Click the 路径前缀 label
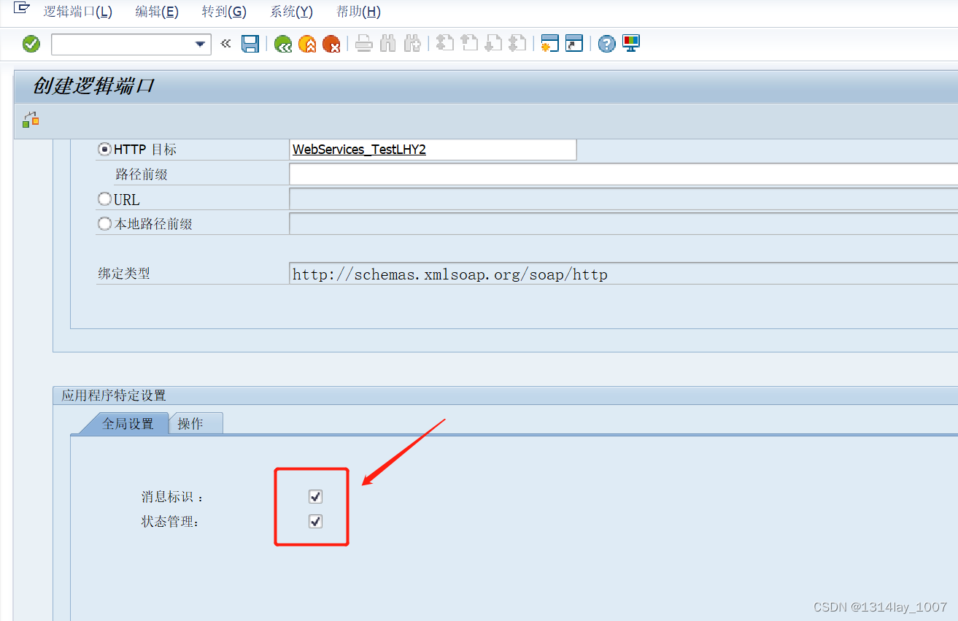Screen dimensions: 958x621 coord(142,174)
